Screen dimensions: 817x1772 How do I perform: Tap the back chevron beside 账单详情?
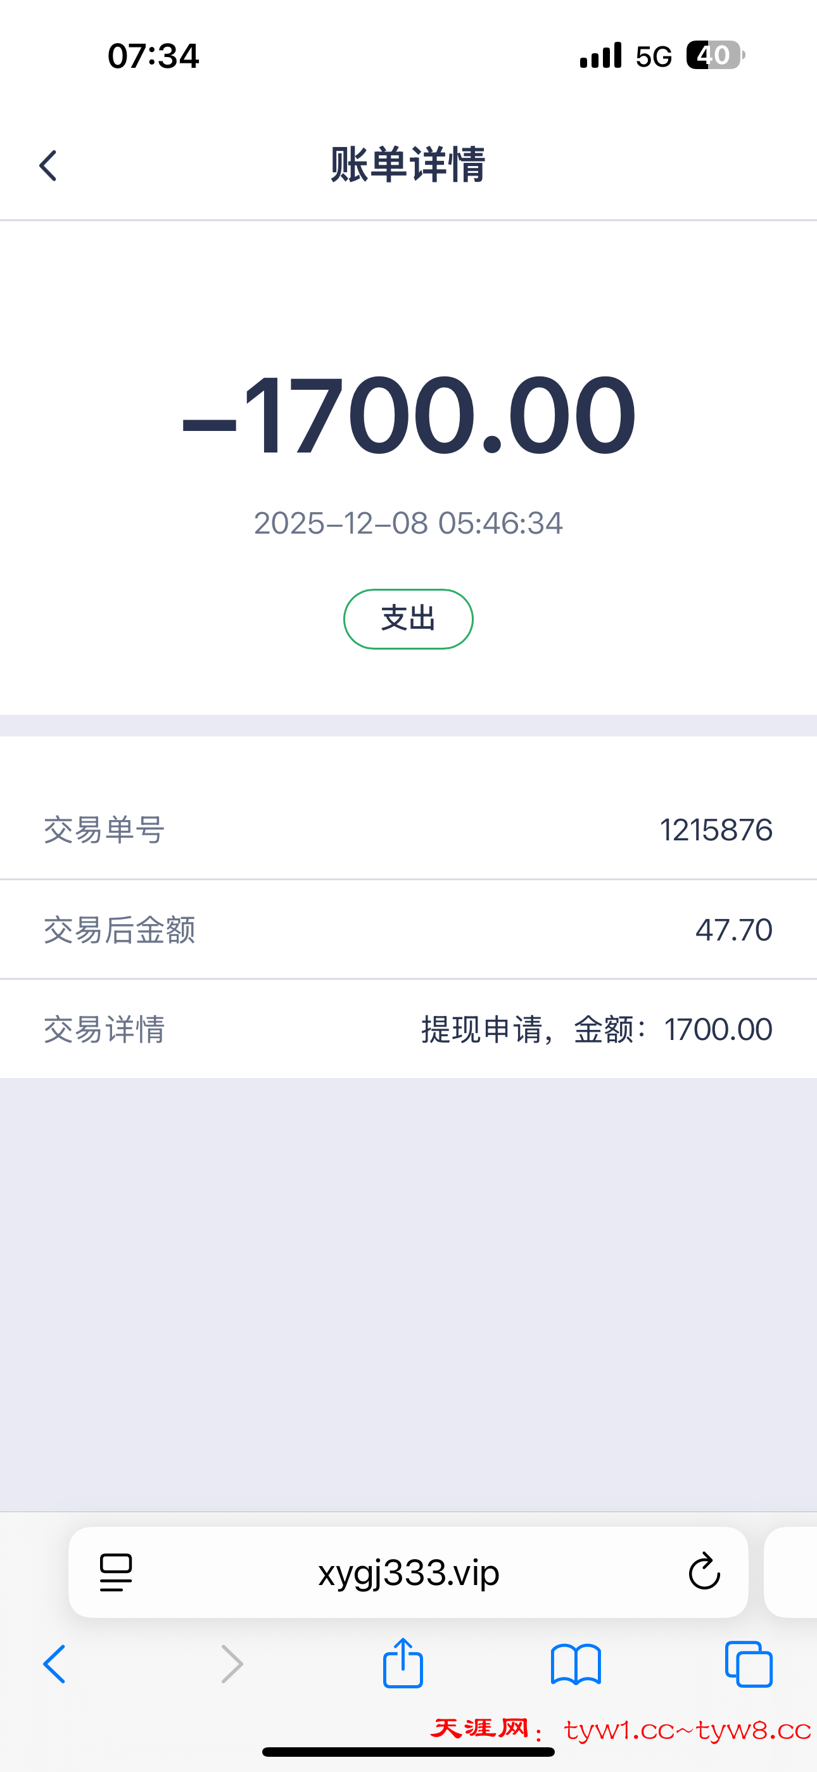coord(48,166)
